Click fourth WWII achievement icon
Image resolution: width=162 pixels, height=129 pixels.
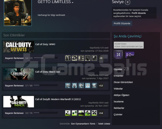tap(88, 58)
